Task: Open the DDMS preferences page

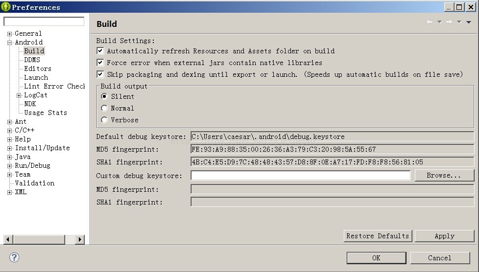Action: [32, 60]
